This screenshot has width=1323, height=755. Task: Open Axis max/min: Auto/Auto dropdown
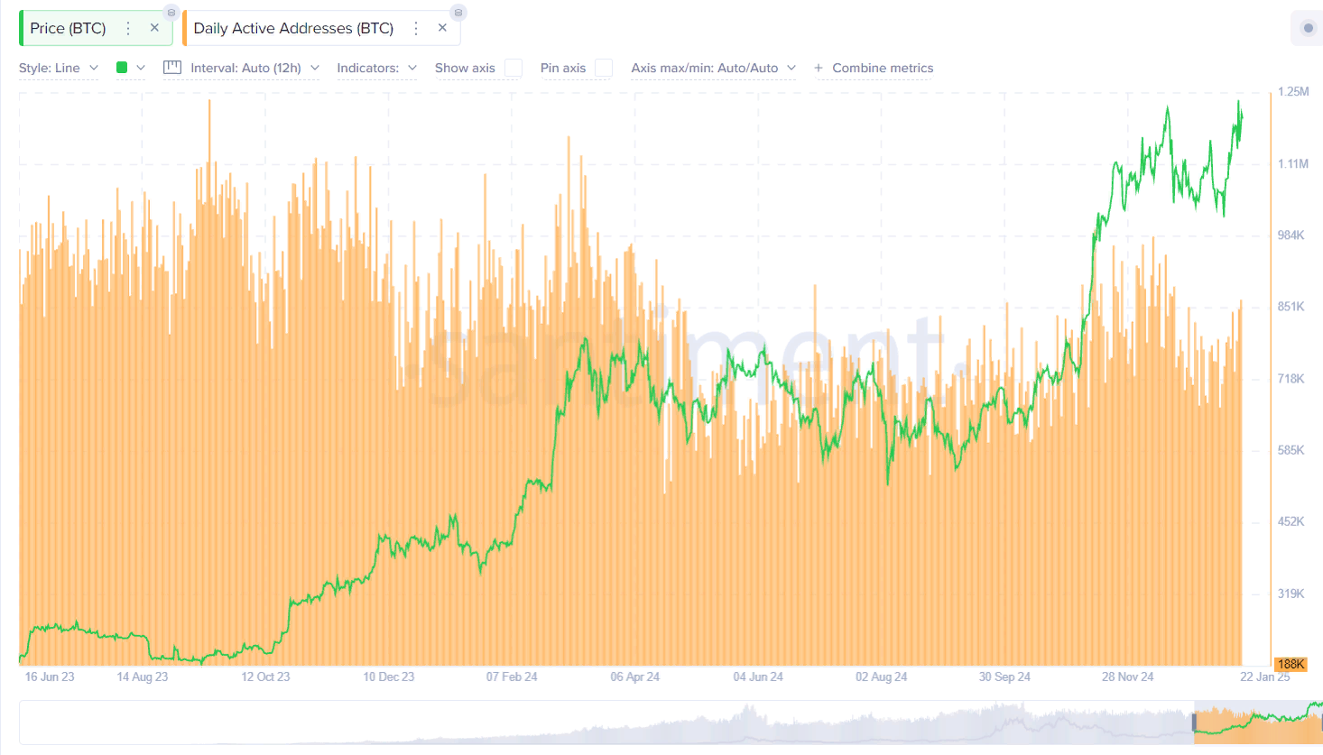coord(714,68)
